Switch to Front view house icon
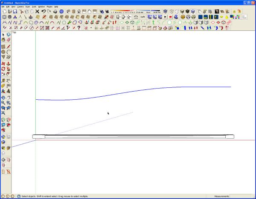The image size is (256, 199). coord(79,12)
